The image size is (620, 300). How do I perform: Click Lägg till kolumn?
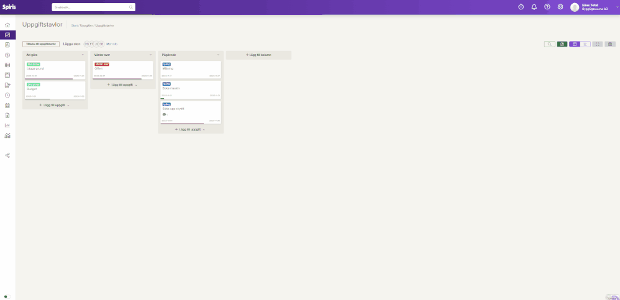coord(258,55)
